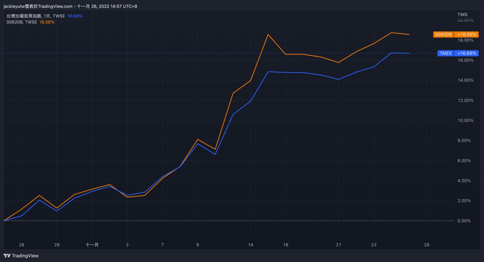Click the +16.68% value on blue tag

click(466, 53)
